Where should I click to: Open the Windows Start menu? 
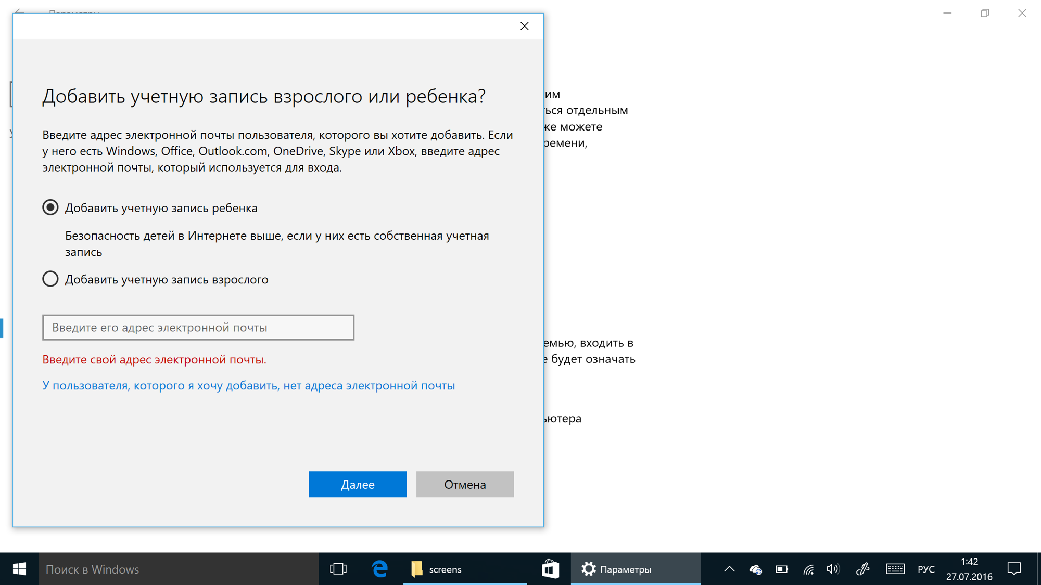(19, 569)
